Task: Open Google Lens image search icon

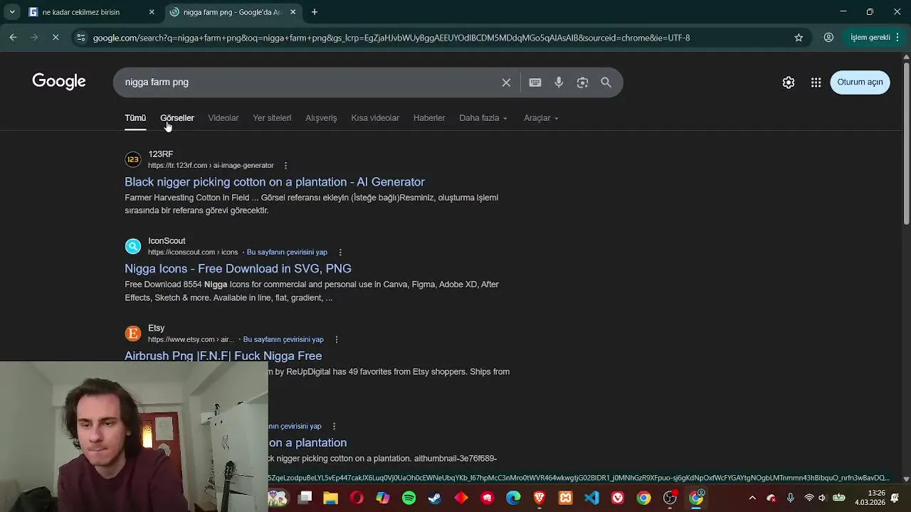Action: (582, 82)
